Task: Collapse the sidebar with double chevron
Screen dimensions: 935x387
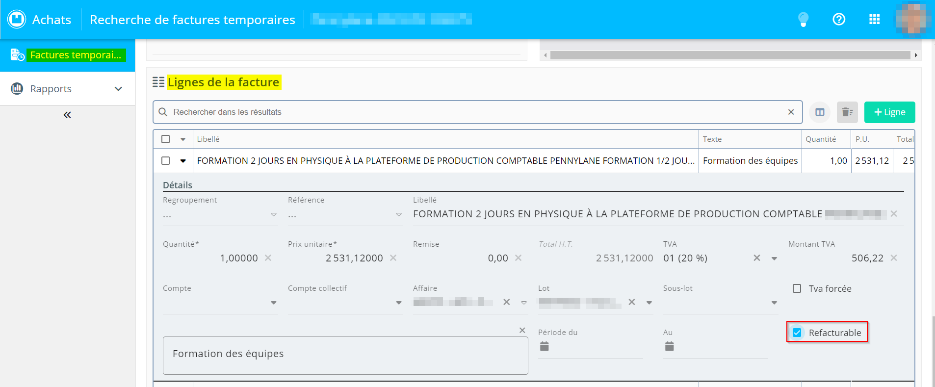Action: (x=67, y=115)
